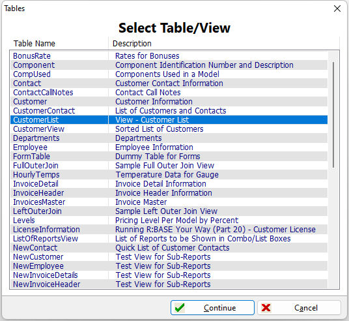This screenshot has width=349, height=321.
Task: Close the Tables dialog window
Action: [337, 8]
